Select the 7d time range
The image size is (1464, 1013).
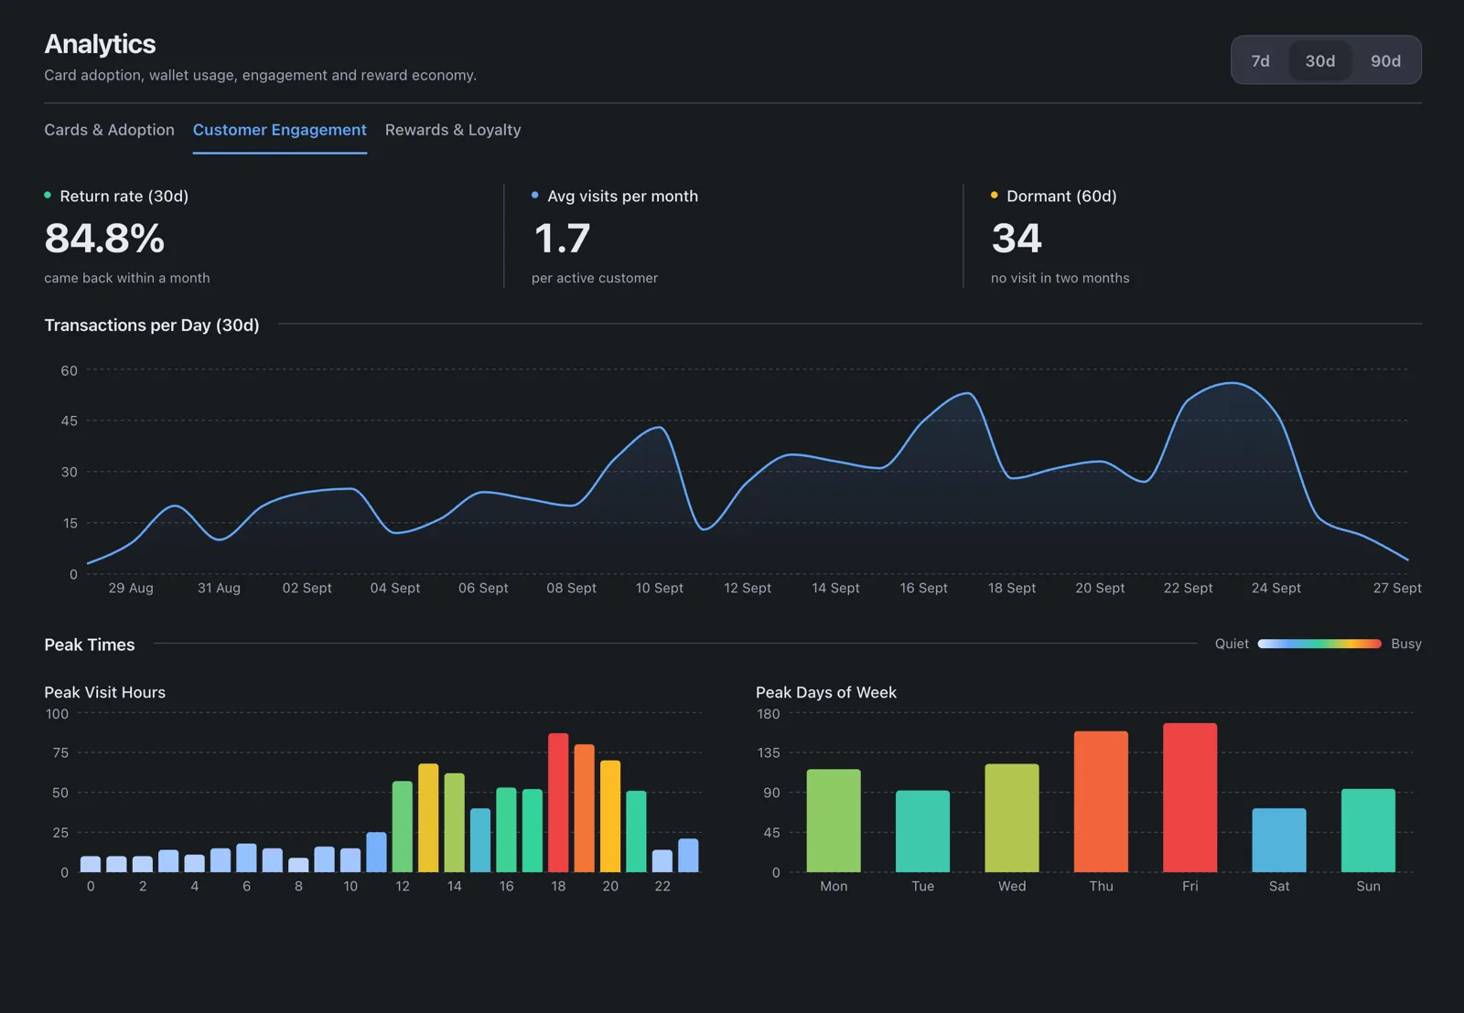click(1260, 60)
